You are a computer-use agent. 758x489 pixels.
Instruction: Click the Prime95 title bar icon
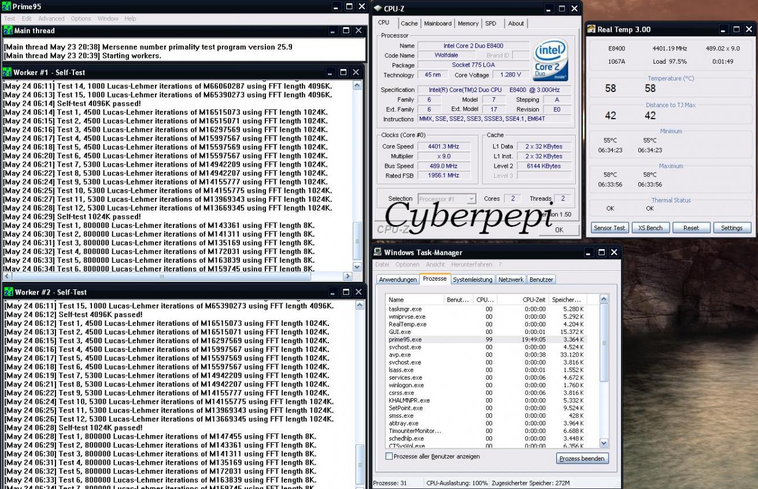6,6
